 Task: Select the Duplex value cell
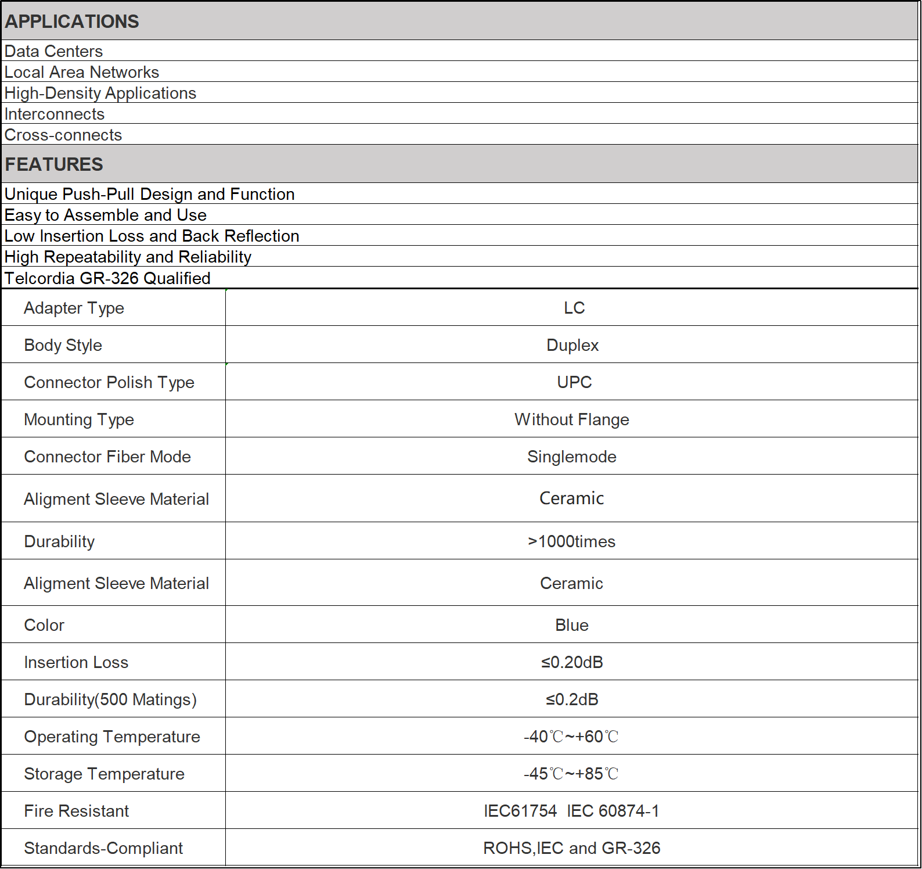click(572, 345)
